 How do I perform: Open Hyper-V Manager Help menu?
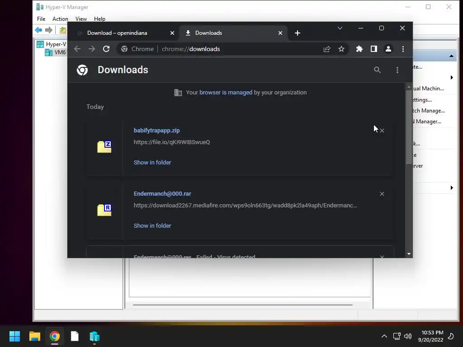coord(99,19)
